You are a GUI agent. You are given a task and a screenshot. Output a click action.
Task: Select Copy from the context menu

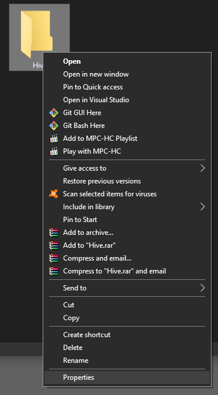pos(127,318)
